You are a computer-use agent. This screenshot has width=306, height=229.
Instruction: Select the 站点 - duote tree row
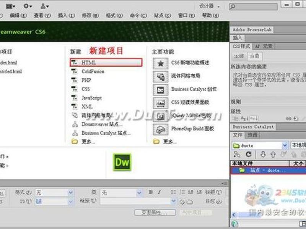269,170
